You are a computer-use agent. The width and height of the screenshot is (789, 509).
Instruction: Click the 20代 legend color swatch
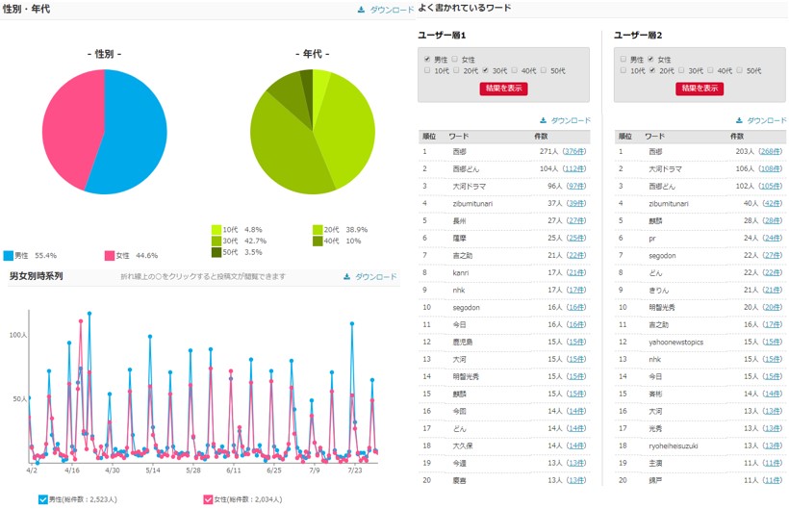click(318, 230)
